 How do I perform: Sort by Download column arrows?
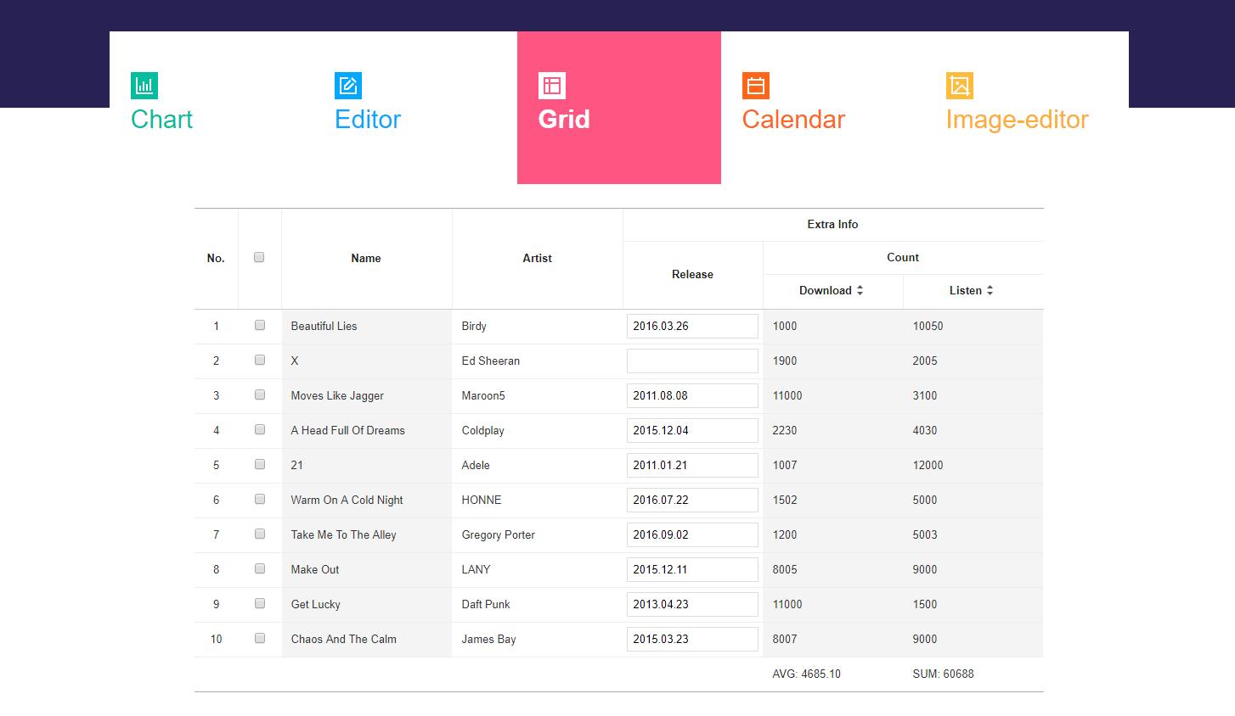[x=860, y=290]
